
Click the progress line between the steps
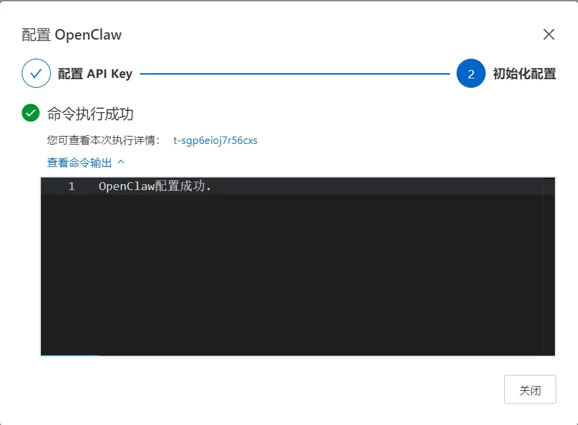click(295, 74)
